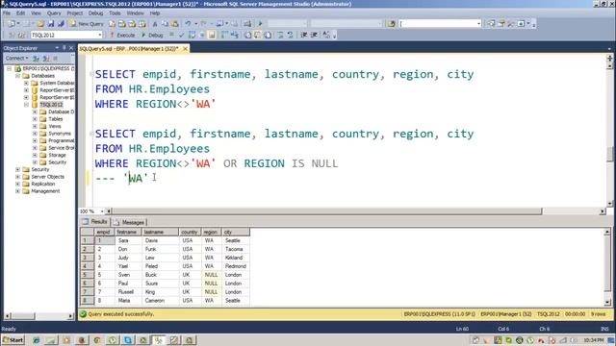Open the Connect dropdown in Object Explorer
The height and width of the screenshot is (346, 616).
point(16,58)
